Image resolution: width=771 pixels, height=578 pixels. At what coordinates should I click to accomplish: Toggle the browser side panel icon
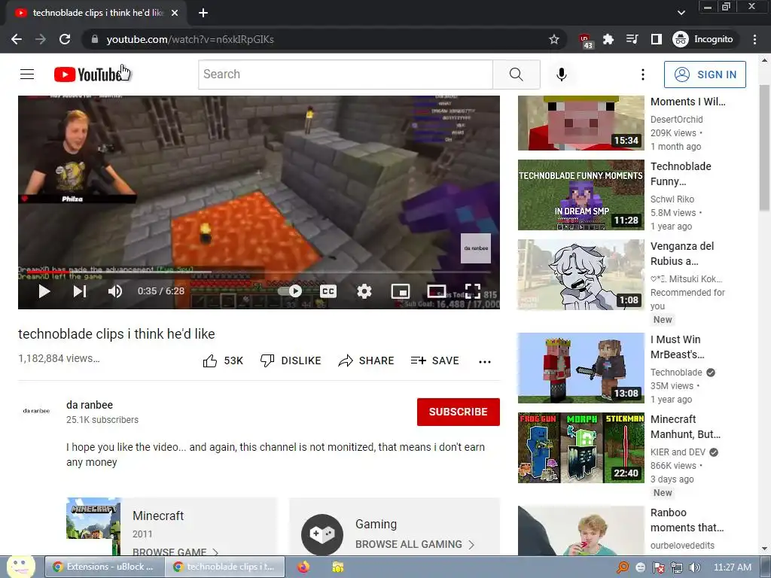coord(657,39)
